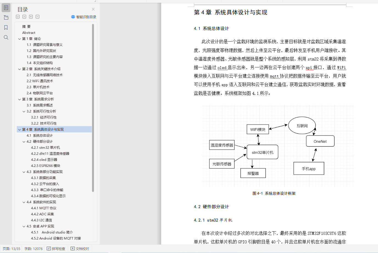Jump to 3.2.2 技术可行性
Screen dimensions: 378x253
44,123
